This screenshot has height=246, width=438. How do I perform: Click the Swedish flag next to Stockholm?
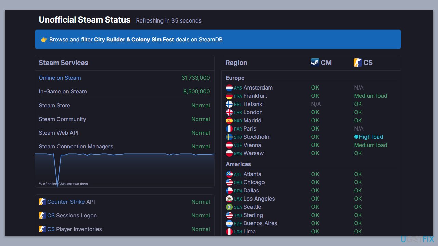[229, 137]
